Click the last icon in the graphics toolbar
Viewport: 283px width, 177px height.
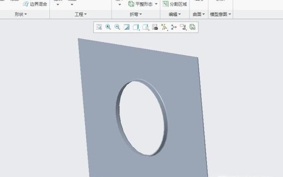(x=193, y=27)
